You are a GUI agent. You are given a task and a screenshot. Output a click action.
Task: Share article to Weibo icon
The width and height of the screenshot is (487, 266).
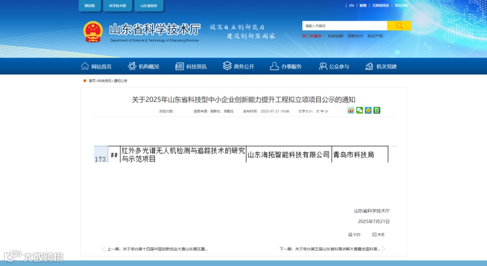point(351,111)
